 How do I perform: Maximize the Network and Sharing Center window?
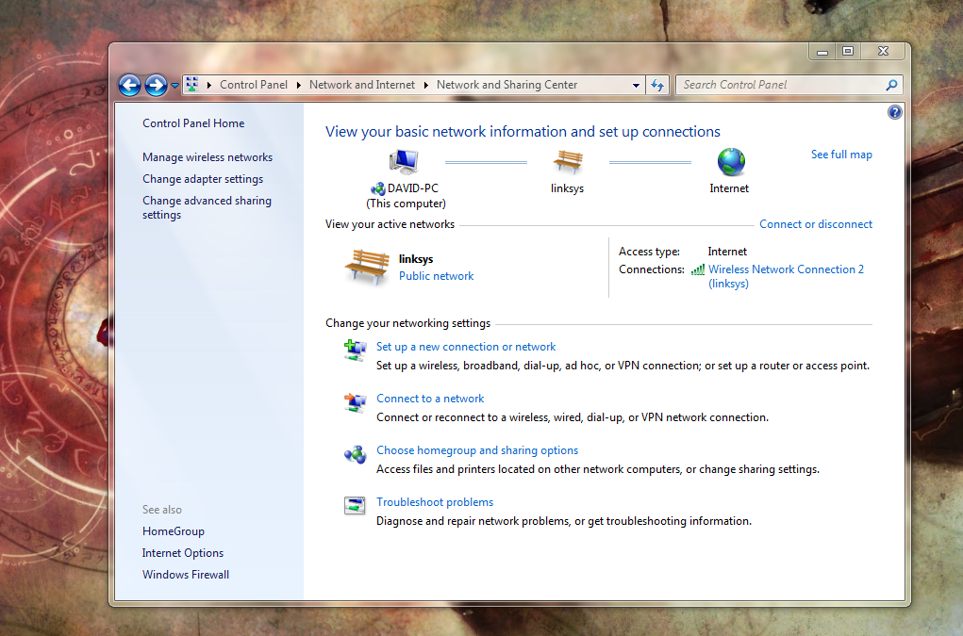[x=848, y=52]
